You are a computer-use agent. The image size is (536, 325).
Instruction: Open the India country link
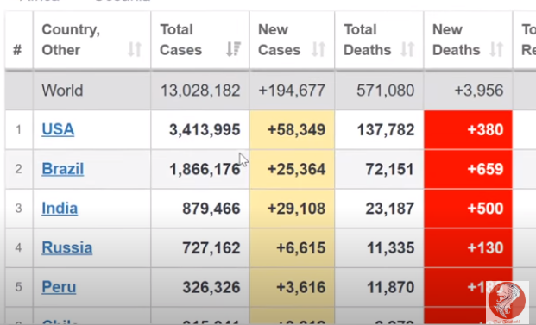(x=60, y=209)
